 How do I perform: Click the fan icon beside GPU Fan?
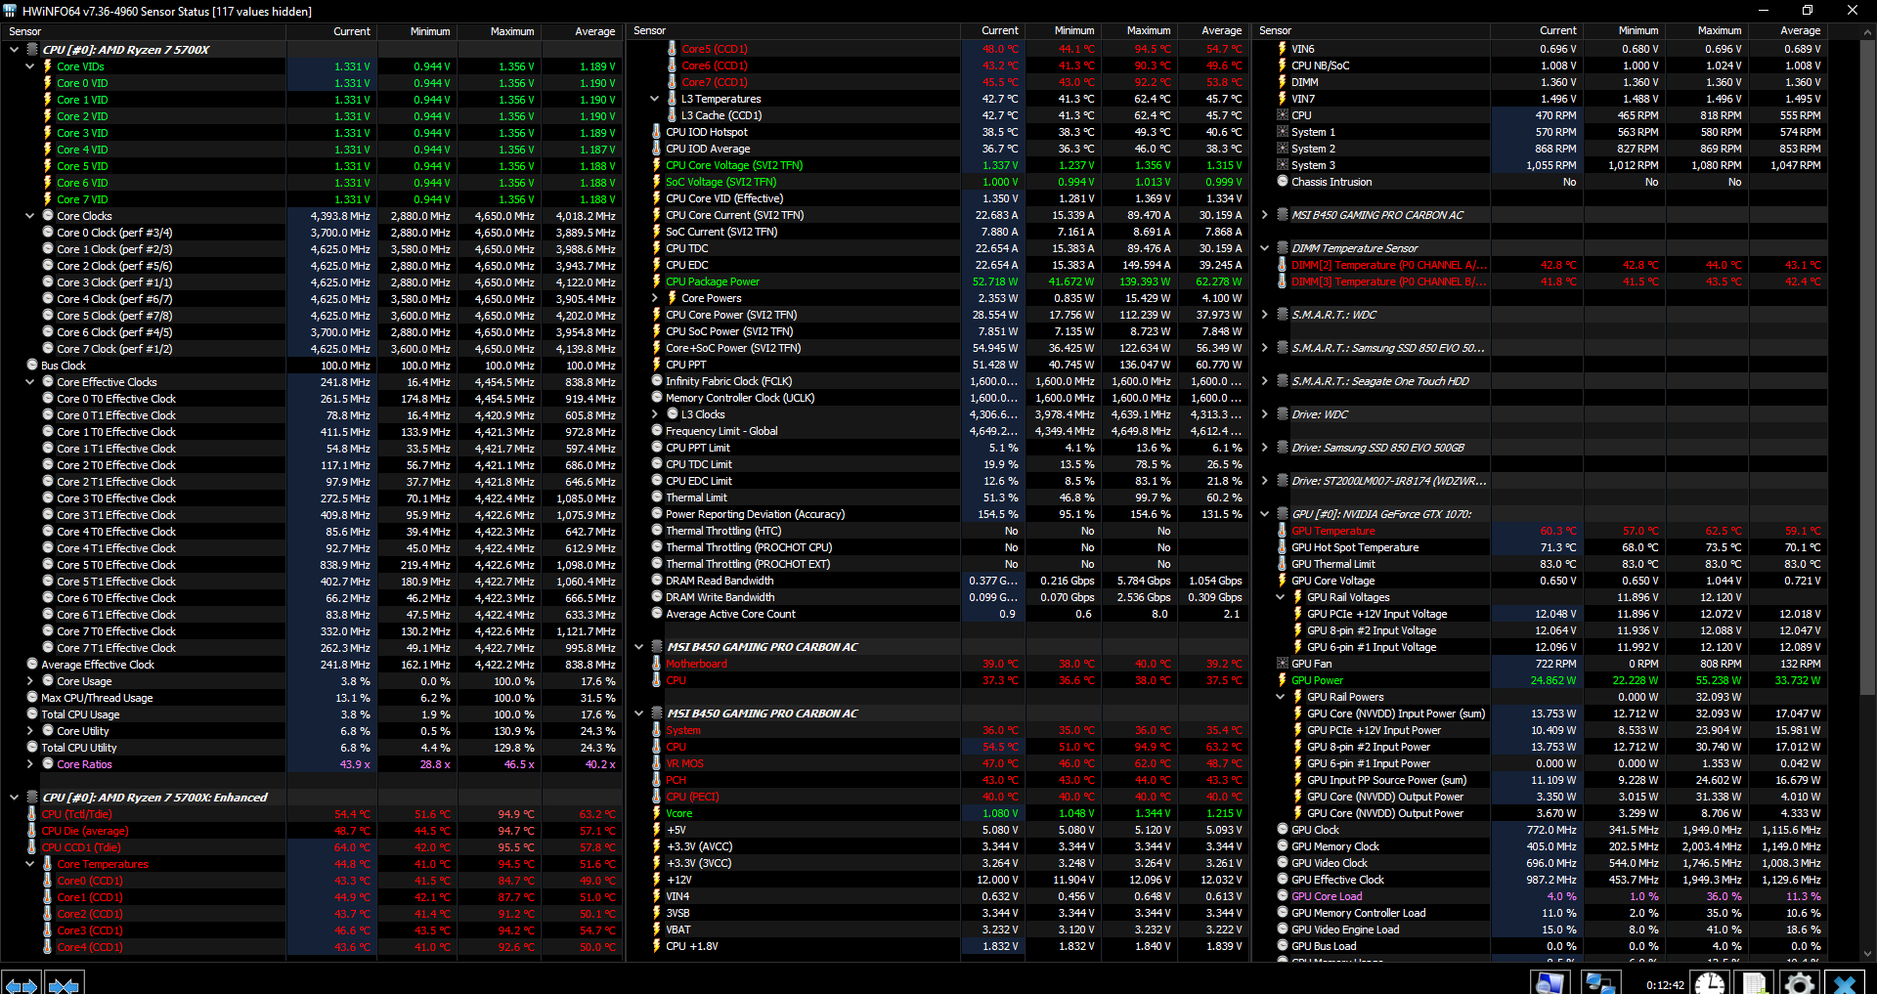pos(1283,664)
